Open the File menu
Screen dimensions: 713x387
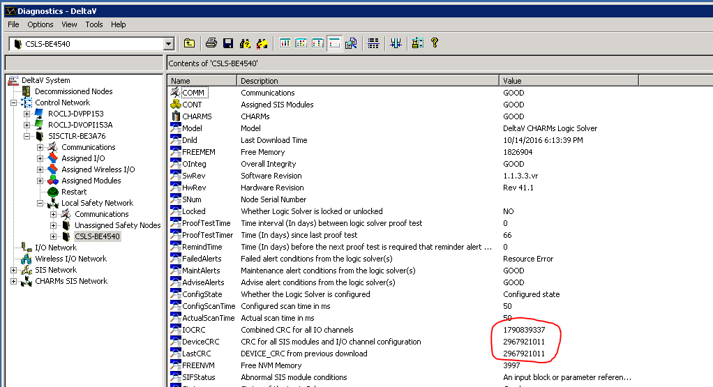click(x=13, y=24)
